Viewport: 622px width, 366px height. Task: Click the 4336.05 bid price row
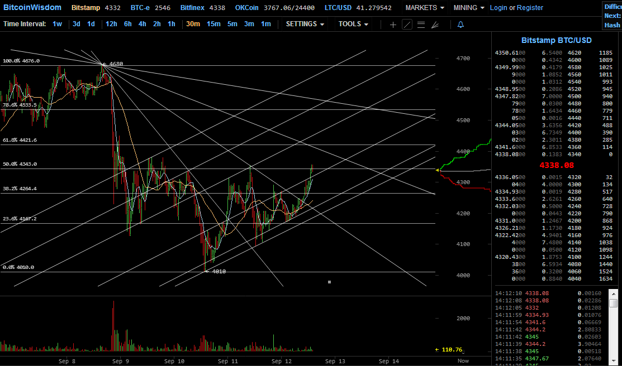coord(554,177)
